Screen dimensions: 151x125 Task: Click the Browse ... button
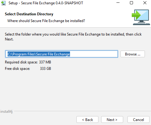pyautogui.click(x=133, y=54)
